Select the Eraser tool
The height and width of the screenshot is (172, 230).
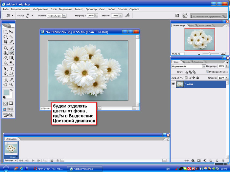(x=6, y=58)
